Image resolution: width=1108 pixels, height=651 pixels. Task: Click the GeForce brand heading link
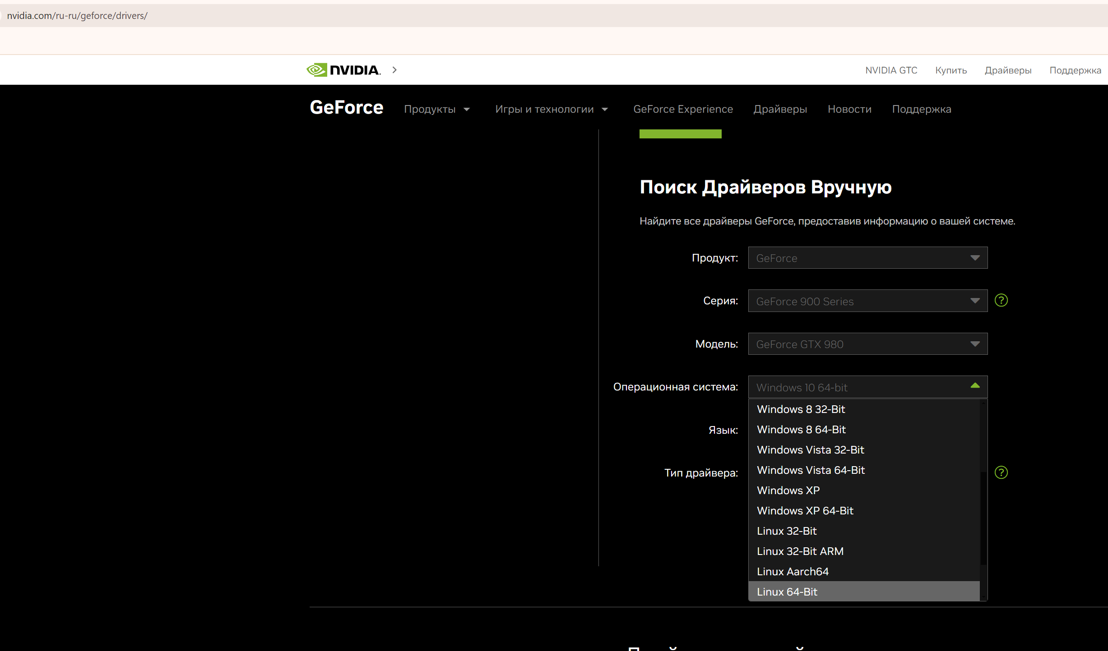click(346, 108)
